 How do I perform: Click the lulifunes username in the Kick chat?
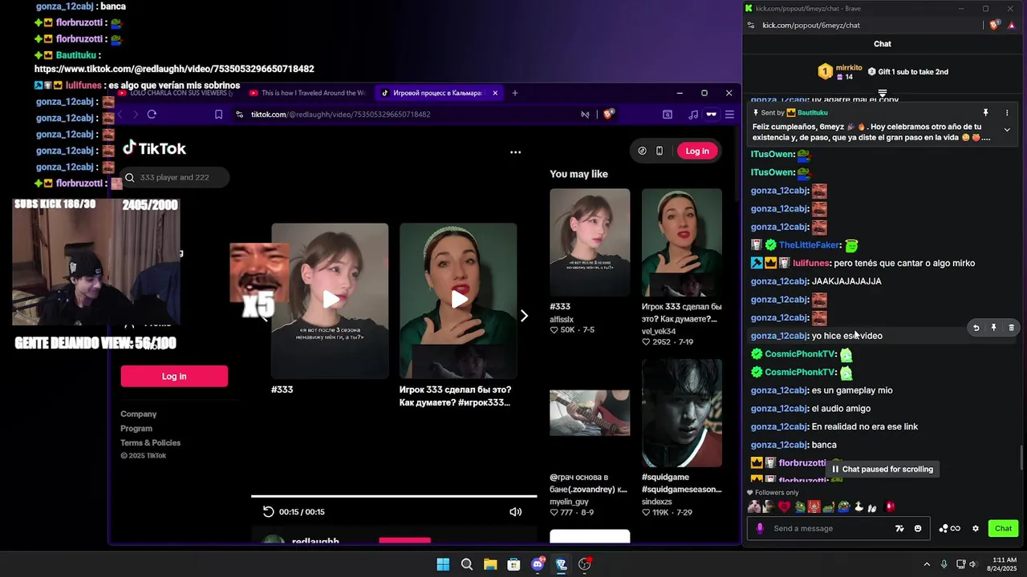click(x=811, y=263)
